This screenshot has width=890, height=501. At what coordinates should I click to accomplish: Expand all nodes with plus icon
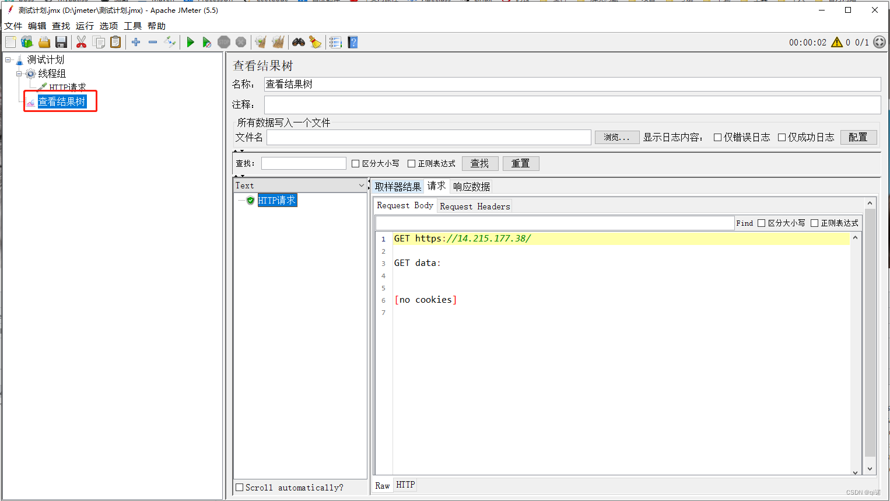pyautogui.click(x=136, y=42)
